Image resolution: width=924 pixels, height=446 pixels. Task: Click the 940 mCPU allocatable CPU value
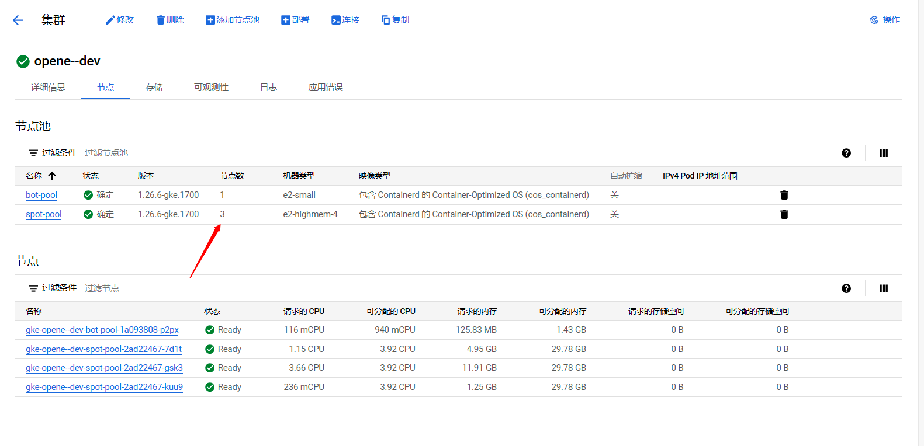coord(395,330)
